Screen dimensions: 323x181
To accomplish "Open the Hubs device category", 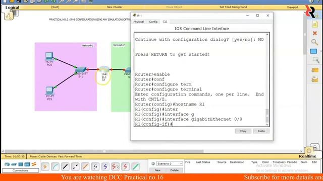I will pyautogui.click(x=20, y=164).
